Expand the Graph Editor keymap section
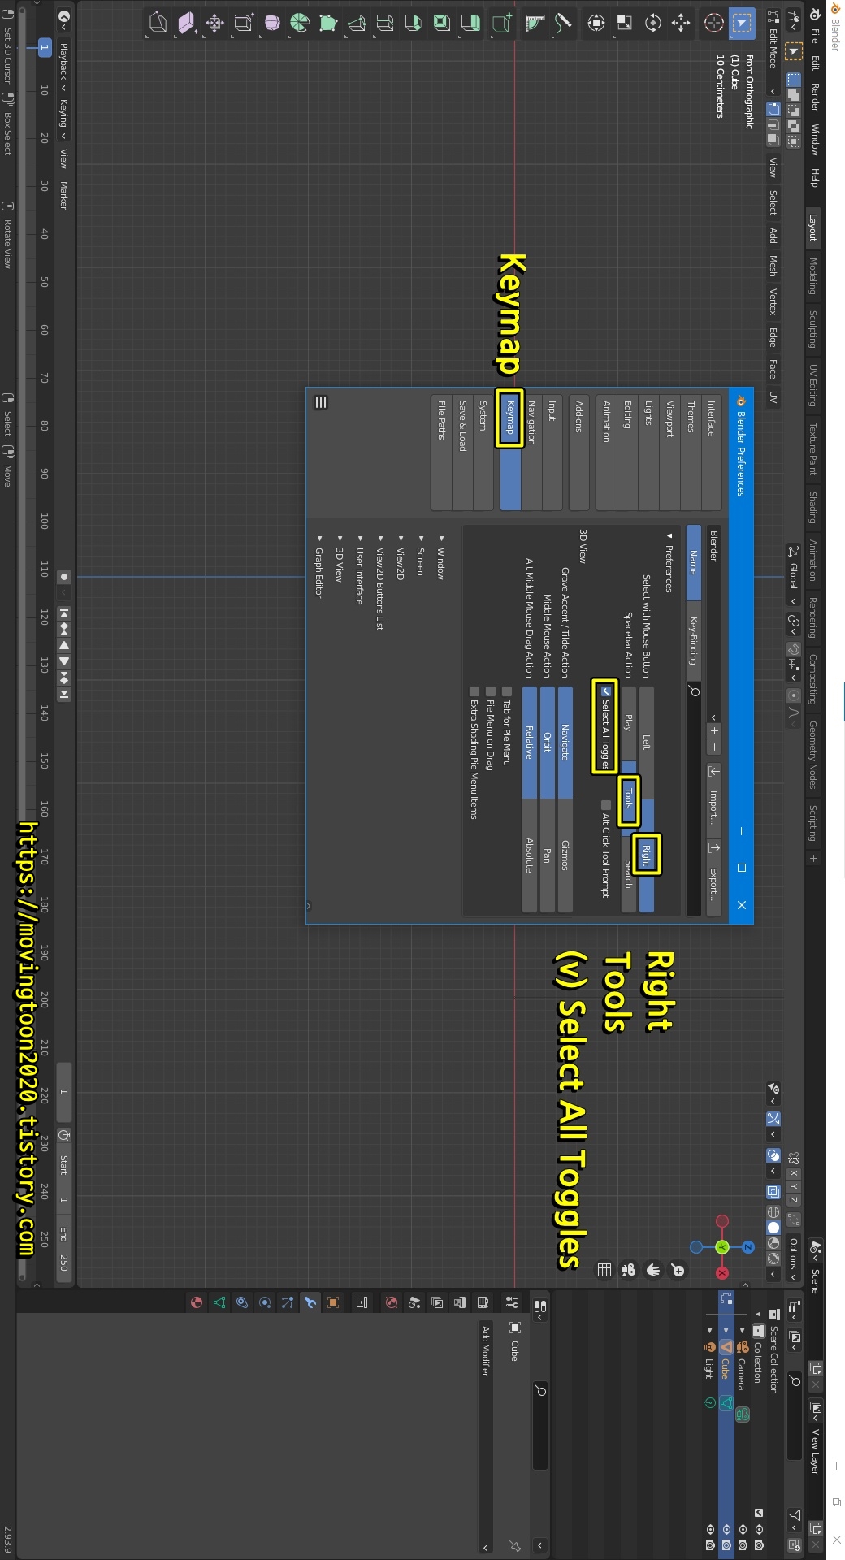The height and width of the screenshot is (1560, 845). click(x=319, y=566)
